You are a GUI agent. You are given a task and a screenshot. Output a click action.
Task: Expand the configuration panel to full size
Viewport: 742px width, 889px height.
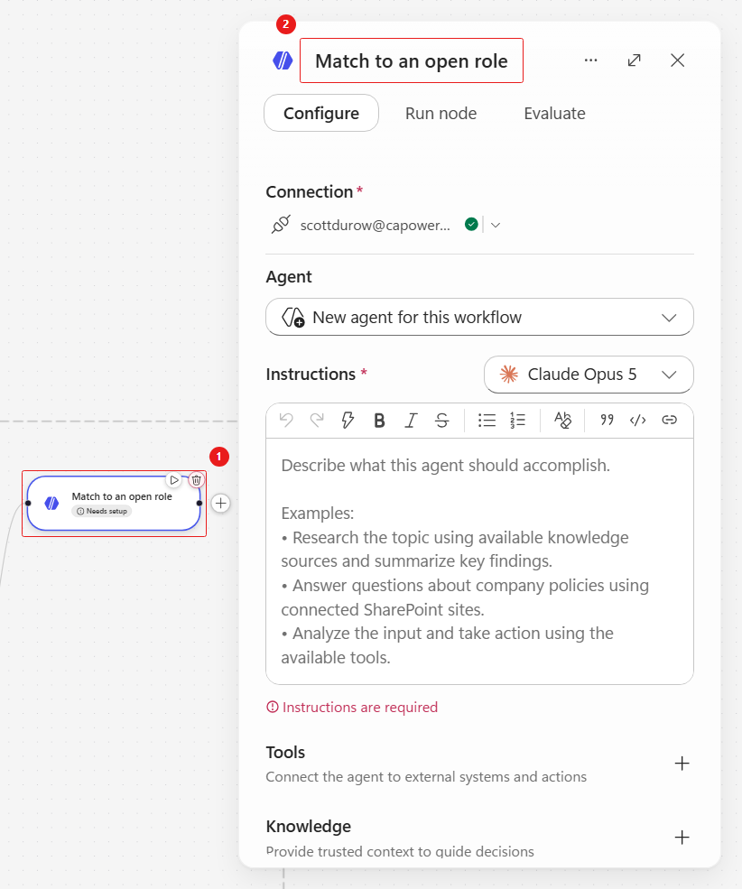[x=635, y=60]
